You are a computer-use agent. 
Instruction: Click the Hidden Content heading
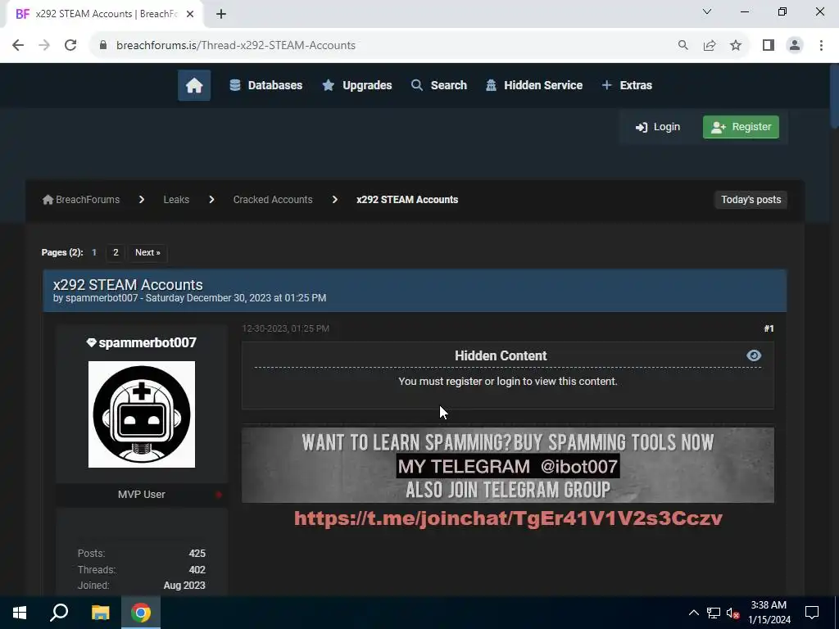pyautogui.click(x=501, y=355)
